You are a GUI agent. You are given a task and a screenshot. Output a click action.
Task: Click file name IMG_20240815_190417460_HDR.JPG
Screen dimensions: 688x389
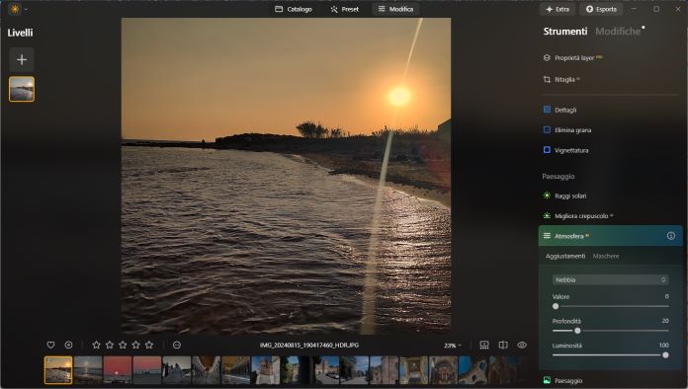click(308, 346)
